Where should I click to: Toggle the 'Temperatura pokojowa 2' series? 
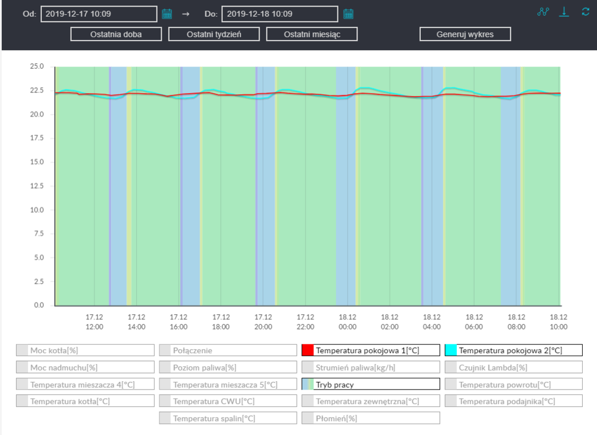[513, 350]
